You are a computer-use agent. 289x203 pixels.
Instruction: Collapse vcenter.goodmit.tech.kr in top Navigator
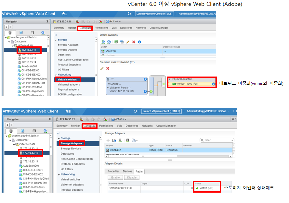pos(6,38)
